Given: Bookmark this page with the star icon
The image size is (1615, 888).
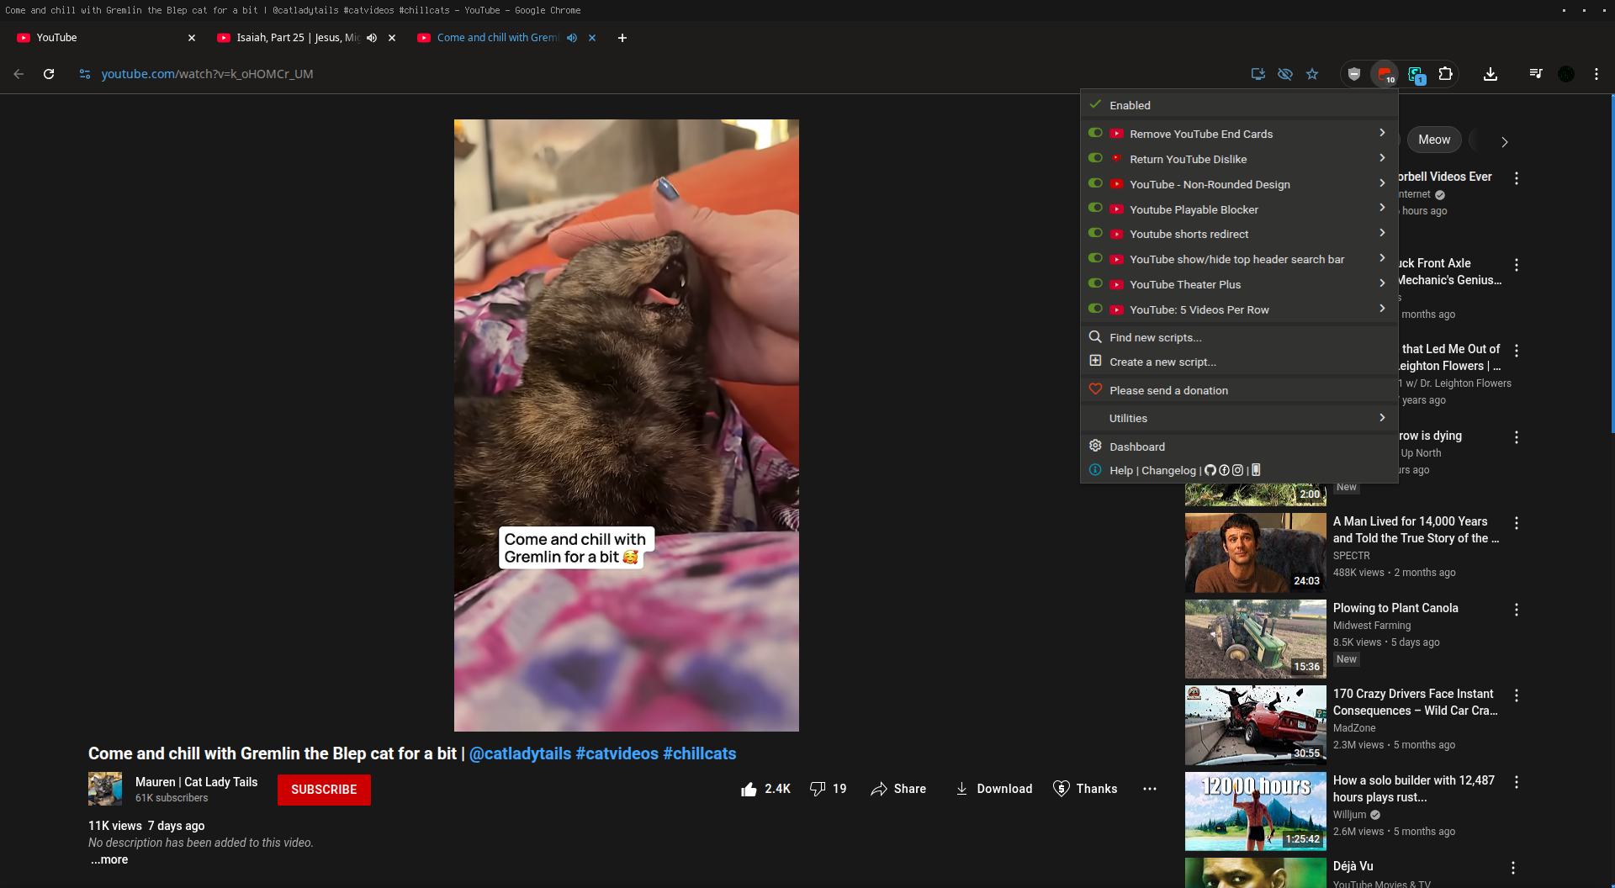Looking at the screenshot, I should (x=1312, y=74).
